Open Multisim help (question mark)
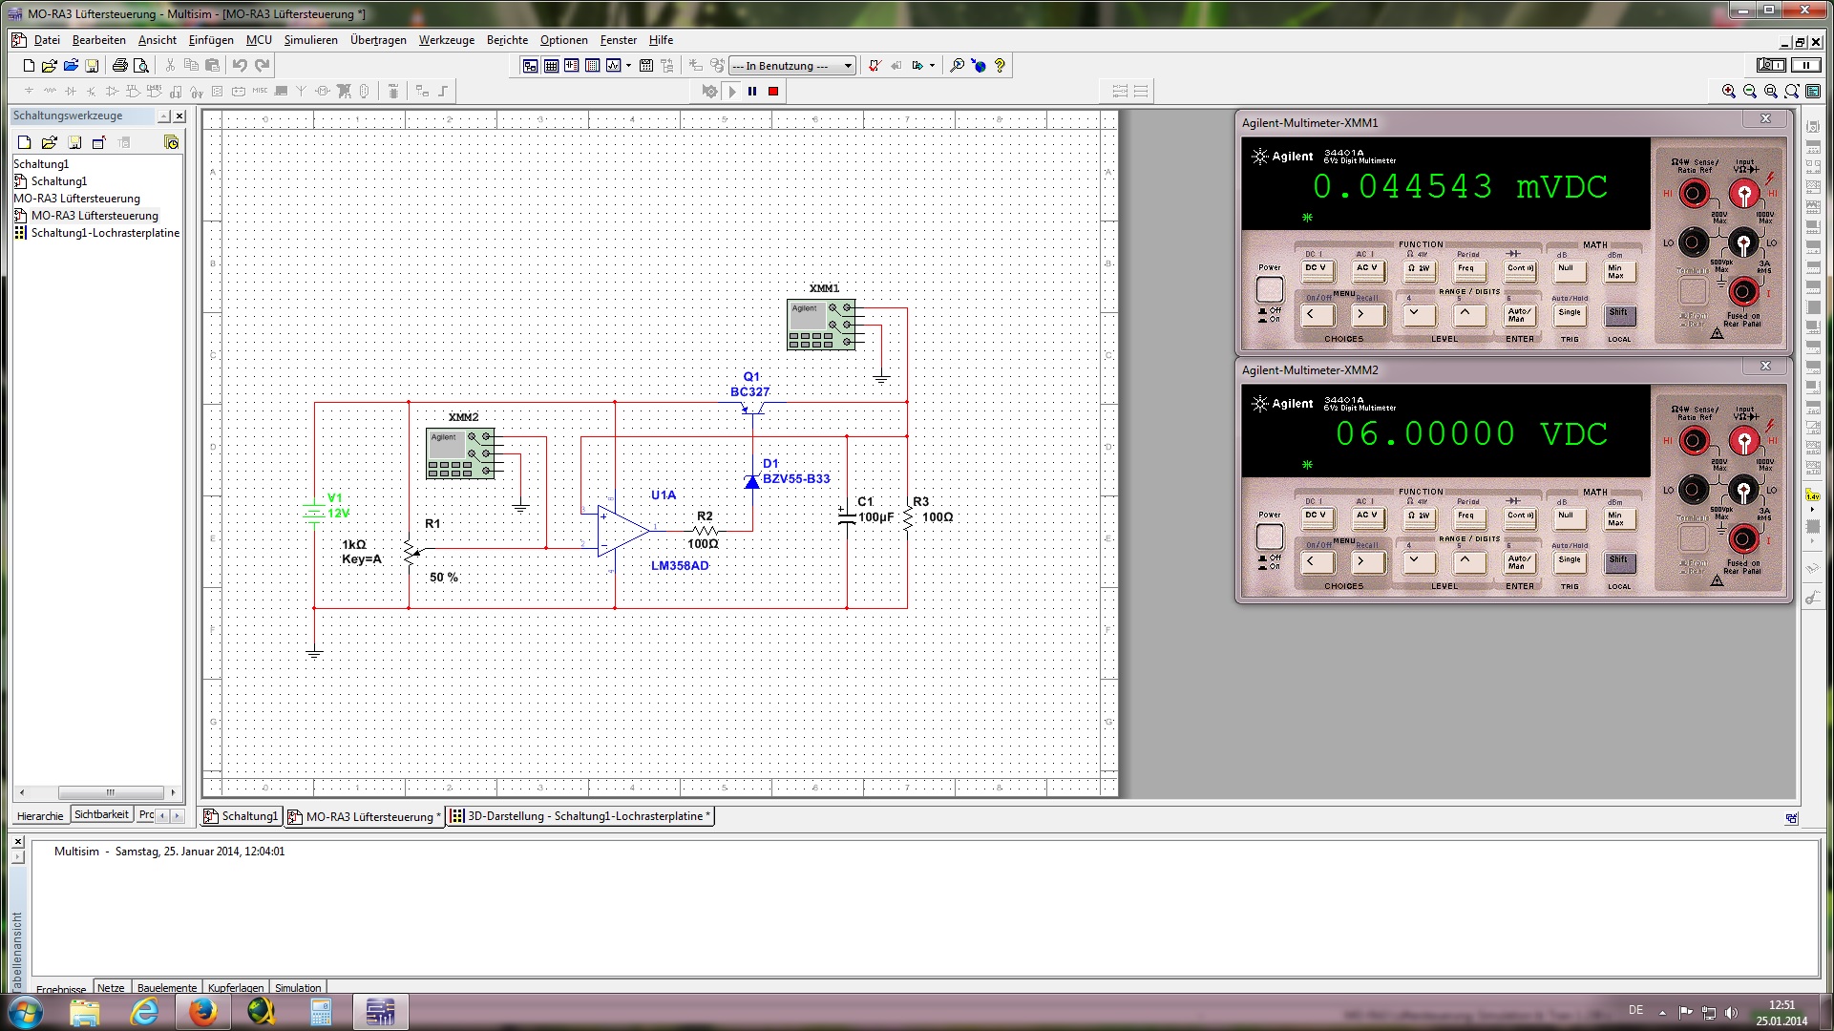The width and height of the screenshot is (1834, 1031). click(x=1000, y=66)
